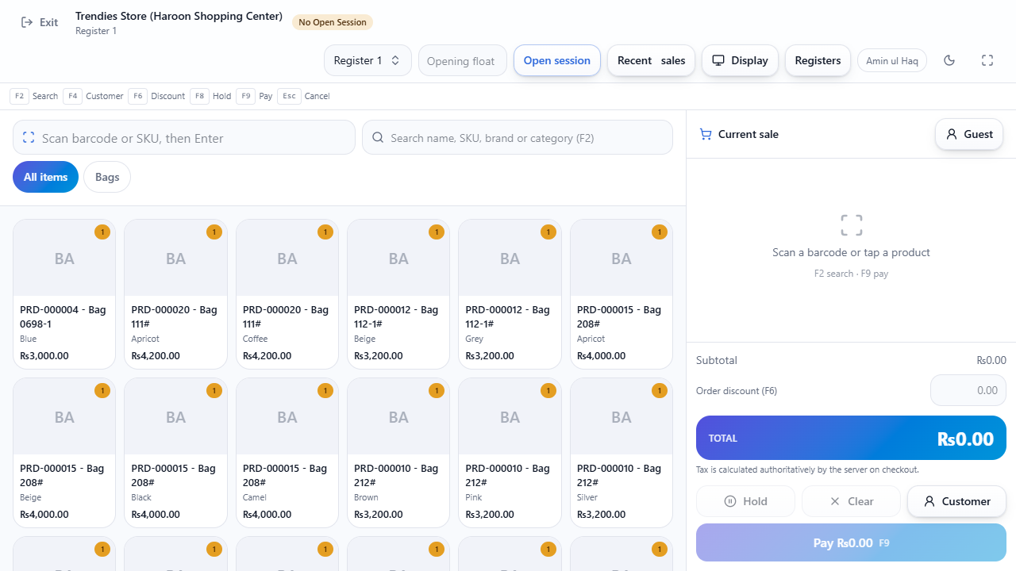Assign a customer via Customer button
Viewport: 1016px width, 571px height.
[956, 501]
